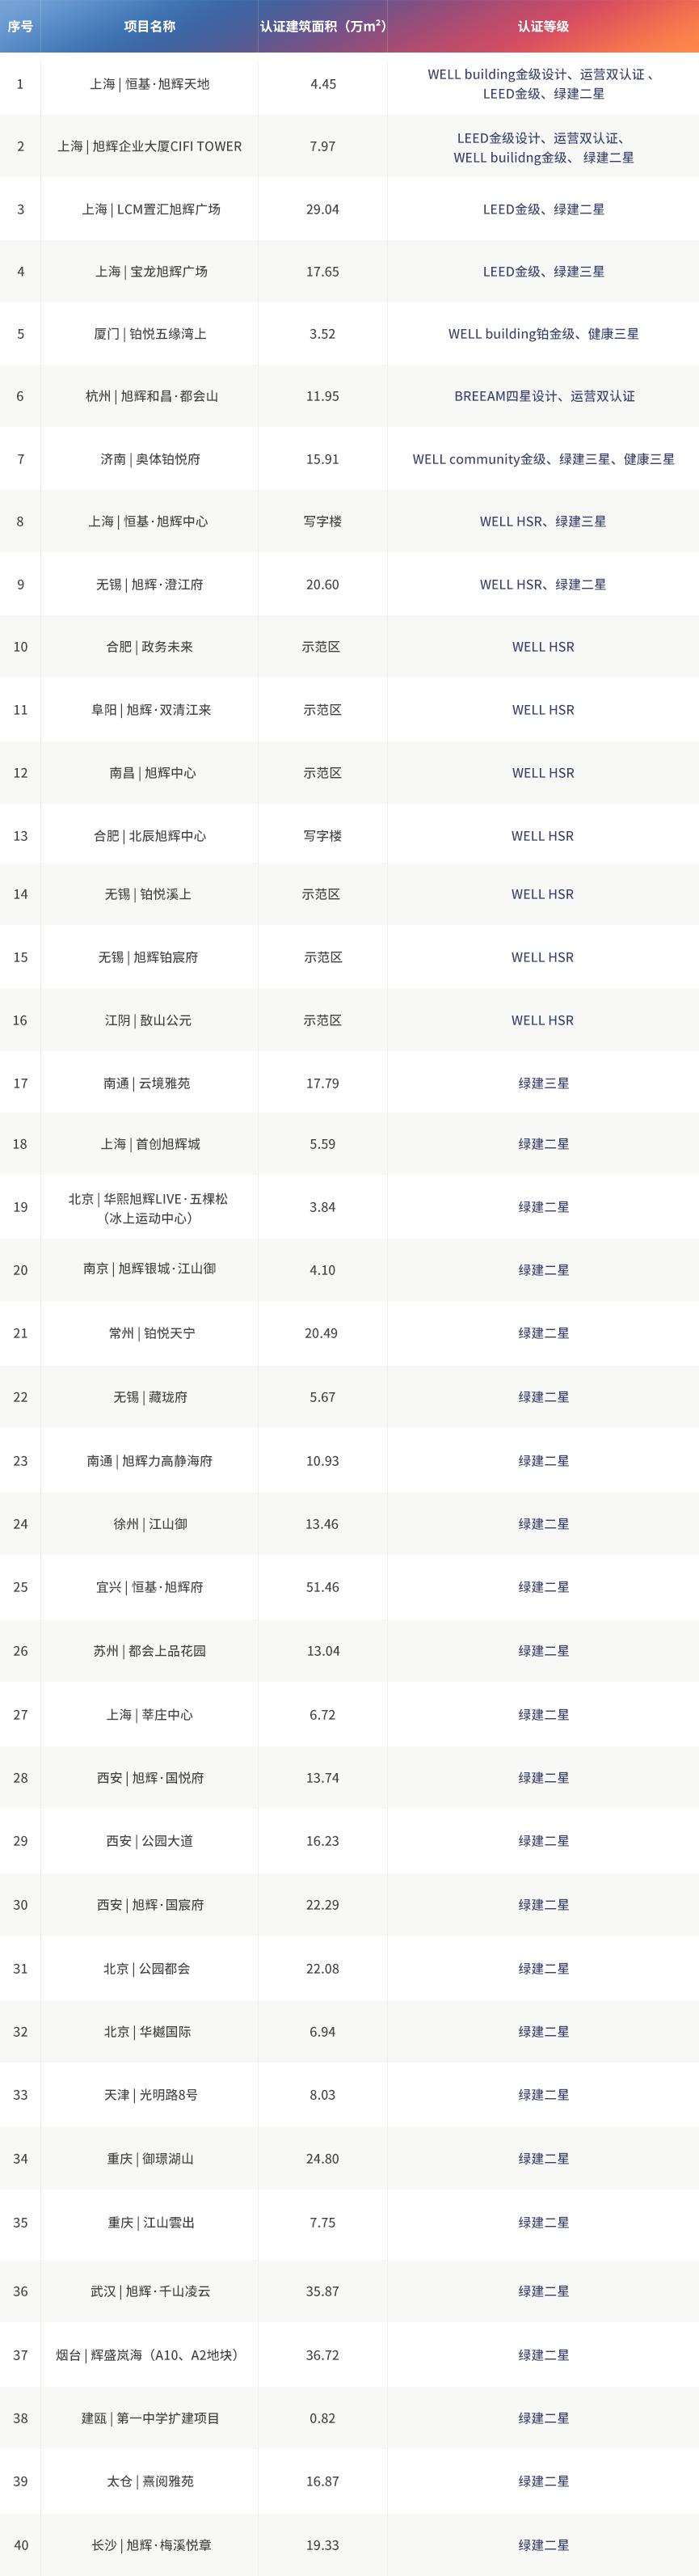Click project name "上海 | 恒基·旭辉天地"

[x=149, y=84]
